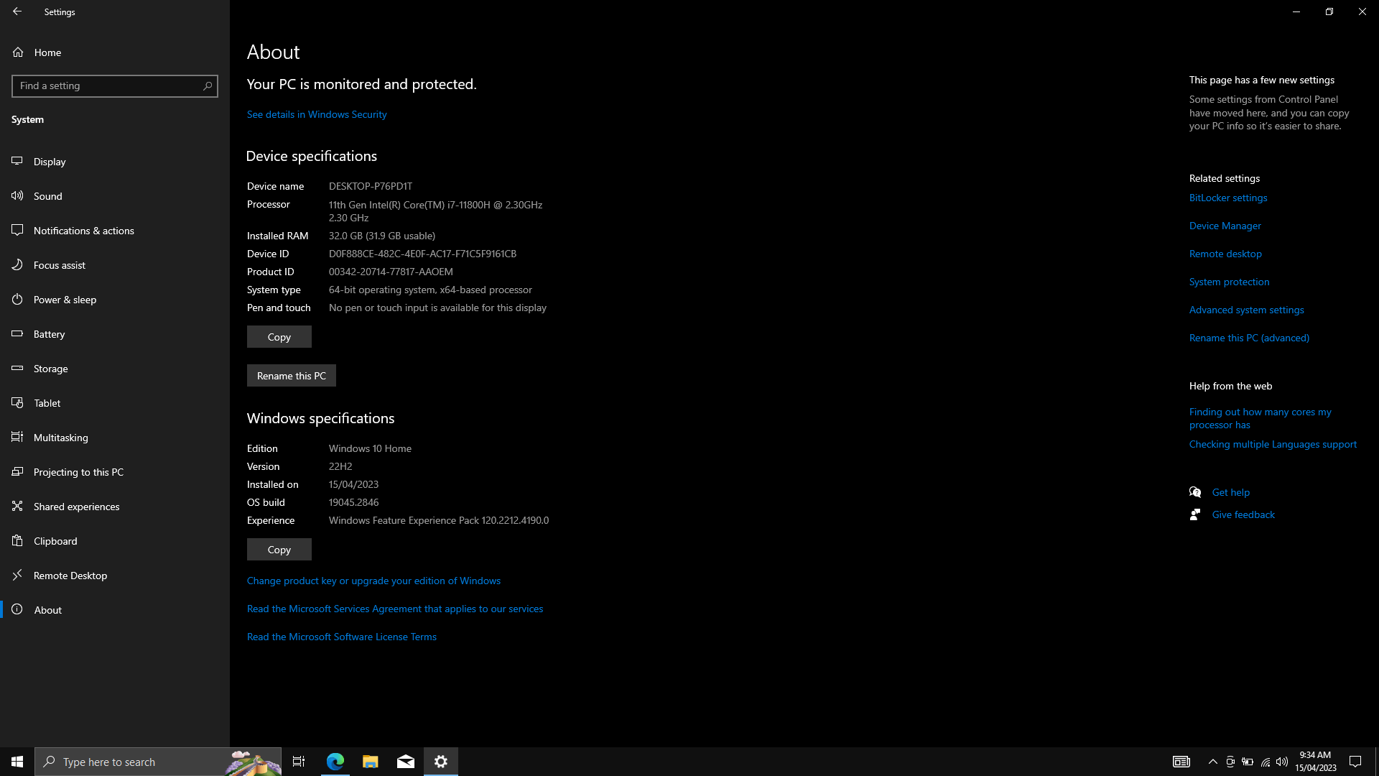
Task: Select Remote Desktop in sidebar
Action: 115,576
